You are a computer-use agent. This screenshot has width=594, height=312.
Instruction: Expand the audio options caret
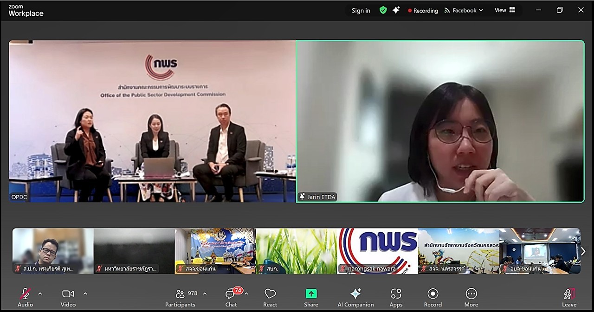click(40, 293)
